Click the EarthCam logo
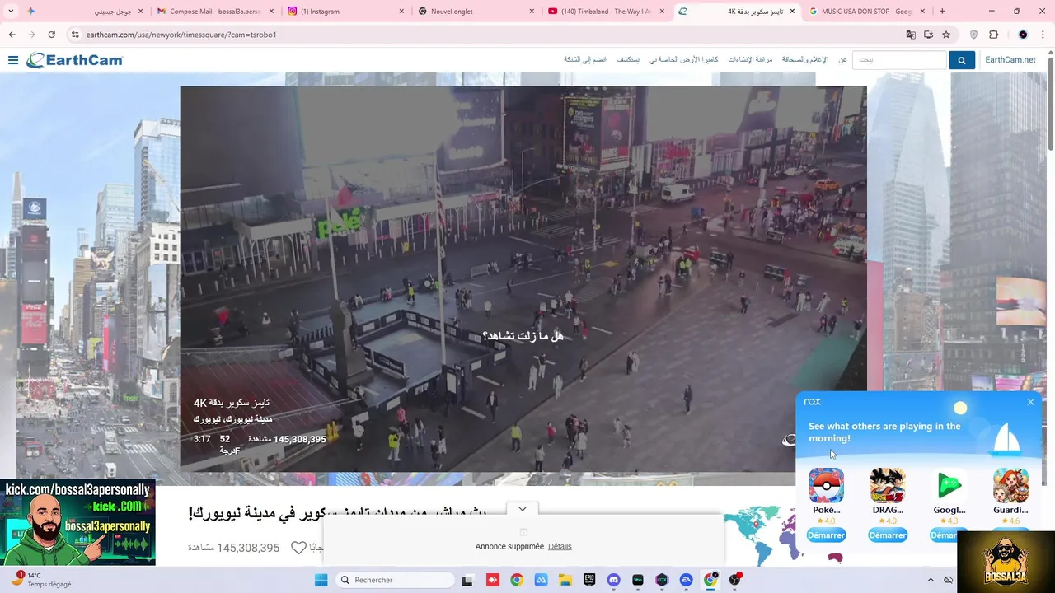 (x=74, y=60)
